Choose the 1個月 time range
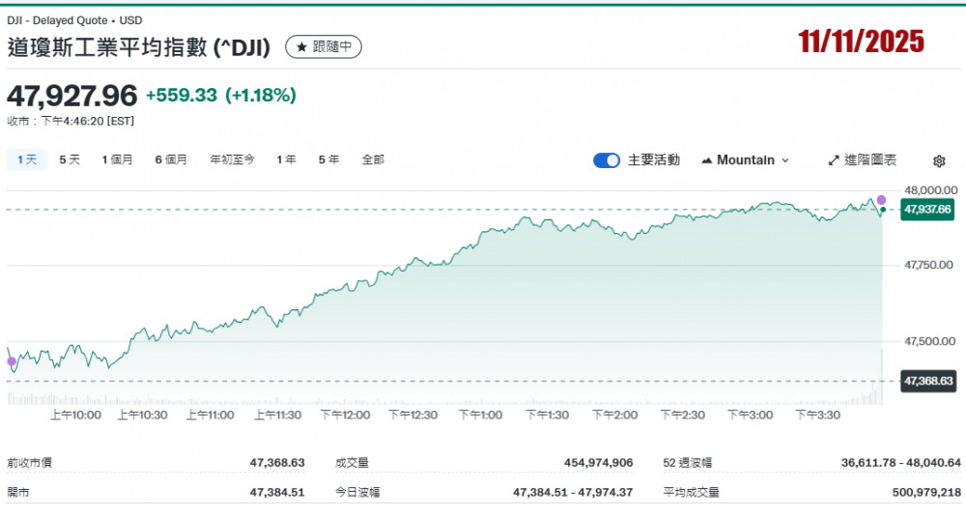966x516 pixels. click(x=117, y=159)
